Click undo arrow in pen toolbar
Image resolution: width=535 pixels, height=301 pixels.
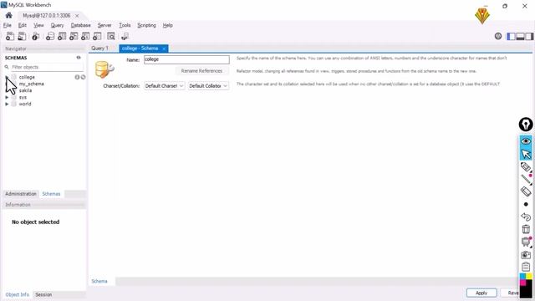tap(526, 217)
